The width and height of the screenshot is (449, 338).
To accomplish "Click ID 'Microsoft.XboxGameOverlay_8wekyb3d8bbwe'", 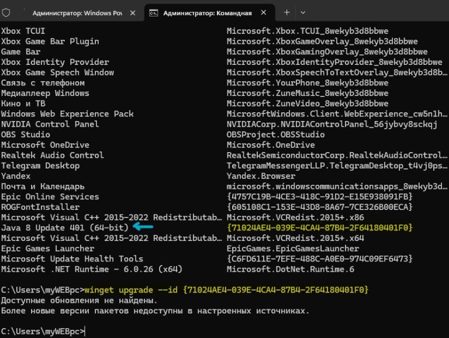I will pyautogui.click(x=322, y=42).
